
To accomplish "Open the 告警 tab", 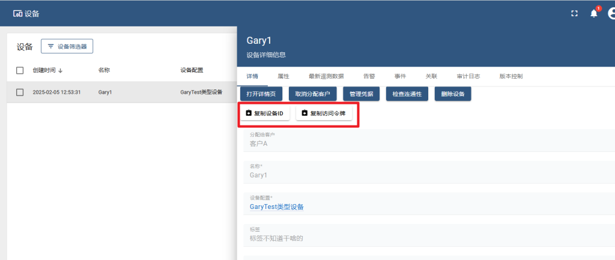I will 369,76.
